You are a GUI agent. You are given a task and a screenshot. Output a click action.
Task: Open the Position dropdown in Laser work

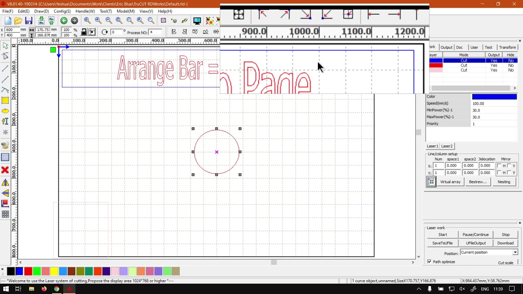click(x=489, y=252)
